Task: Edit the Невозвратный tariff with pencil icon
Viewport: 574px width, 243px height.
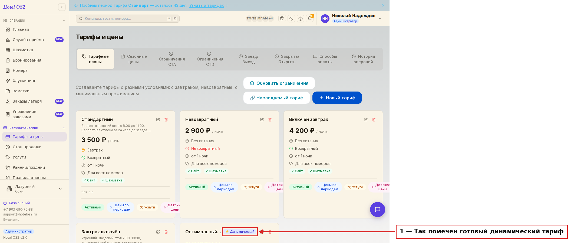Action: point(262,120)
